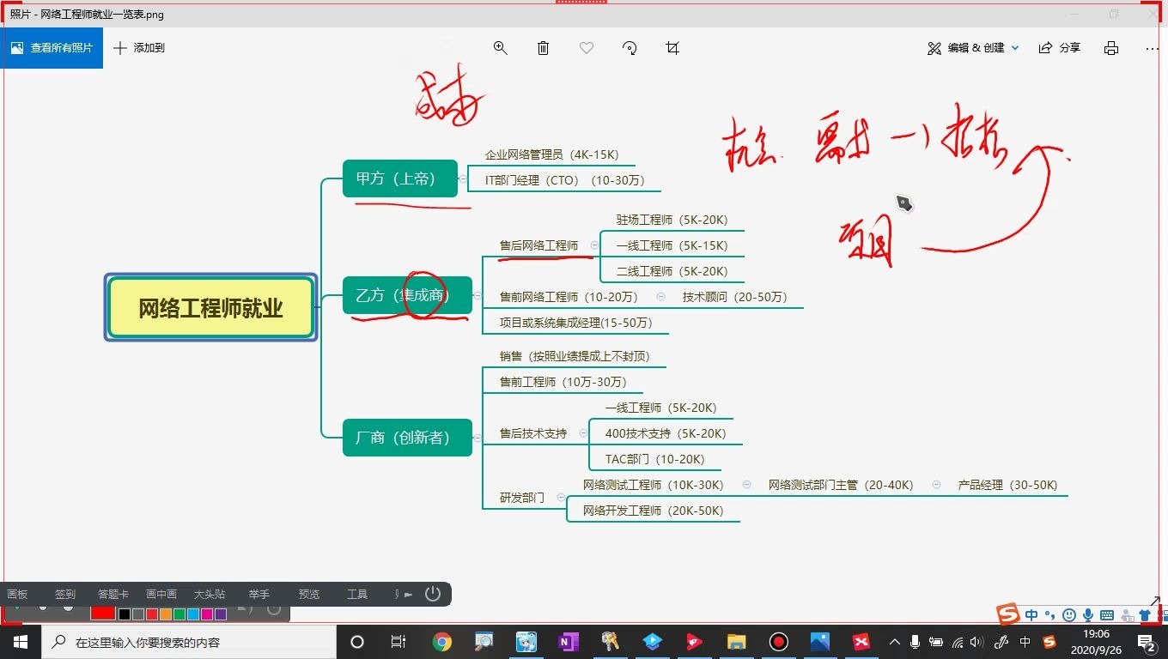
Task: Pick the black color swatch
Action: pyautogui.click(x=125, y=614)
